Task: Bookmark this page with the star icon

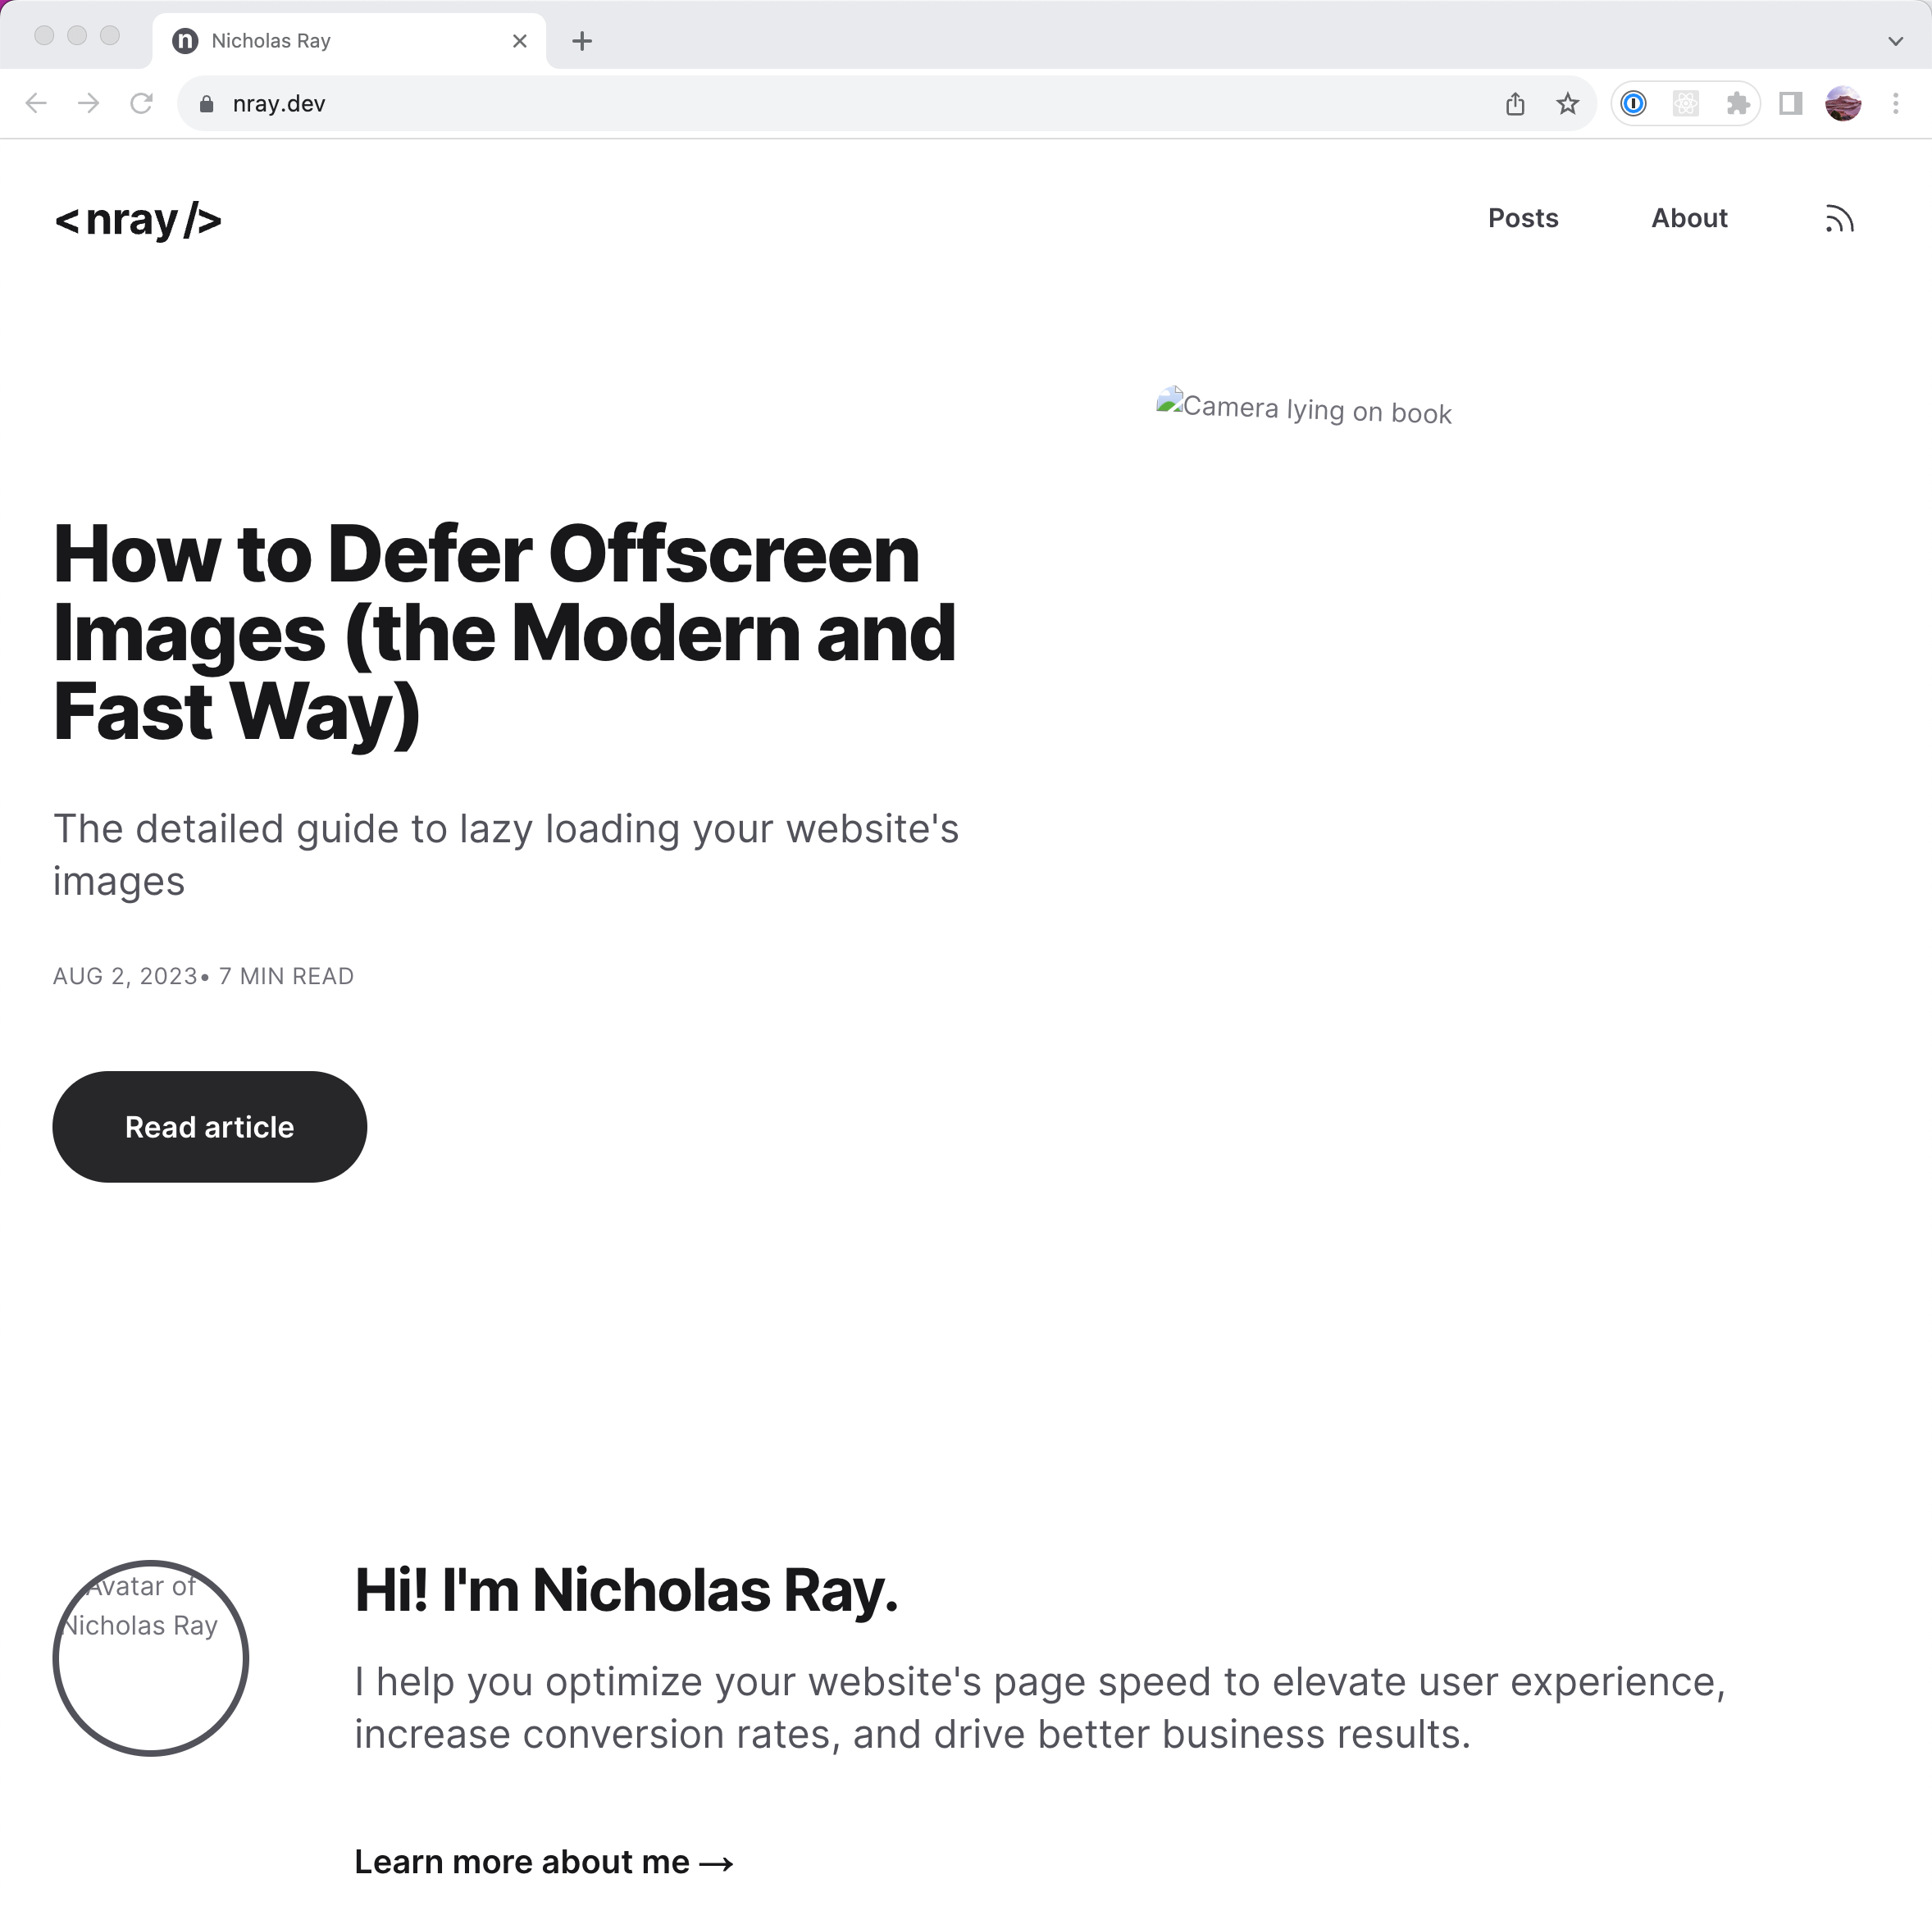Action: (1567, 103)
